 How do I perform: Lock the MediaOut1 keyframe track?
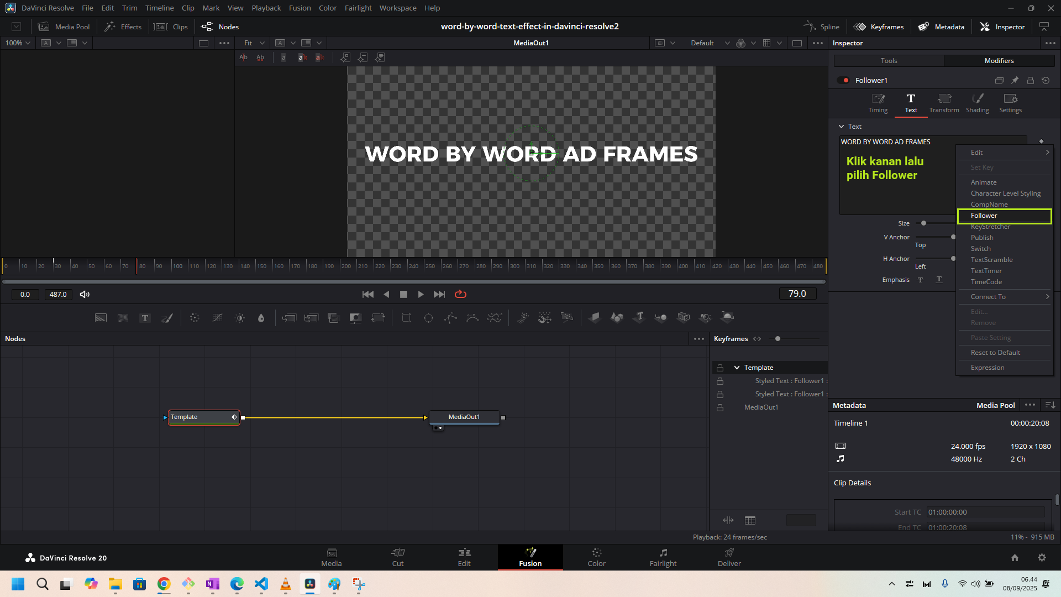(720, 407)
